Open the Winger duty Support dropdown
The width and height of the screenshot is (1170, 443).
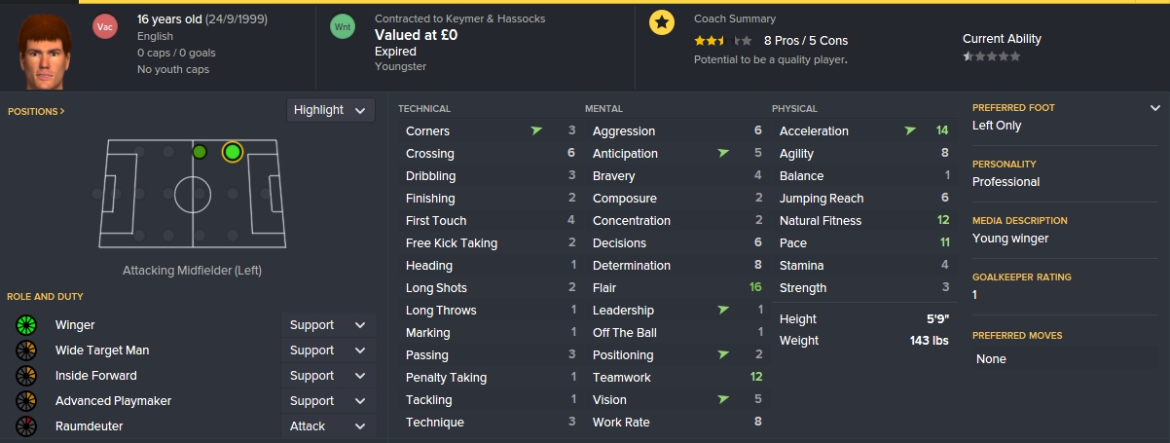(328, 325)
